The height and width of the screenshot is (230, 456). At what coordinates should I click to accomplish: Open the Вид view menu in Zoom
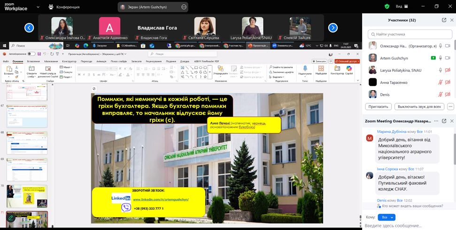pyautogui.click(x=402, y=7)
